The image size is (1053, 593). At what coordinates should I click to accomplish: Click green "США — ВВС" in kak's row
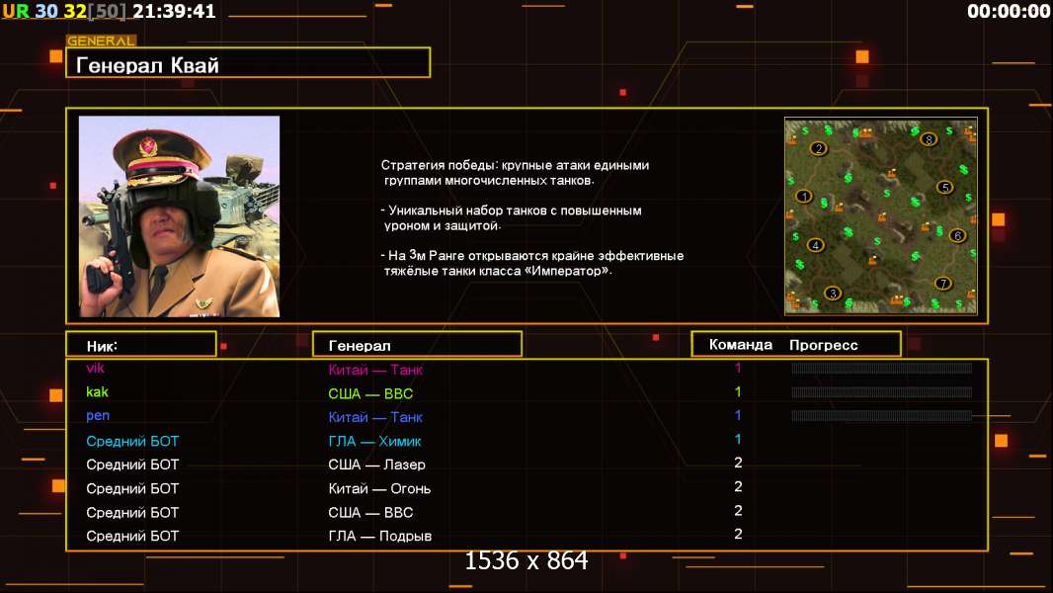[370, 393]
